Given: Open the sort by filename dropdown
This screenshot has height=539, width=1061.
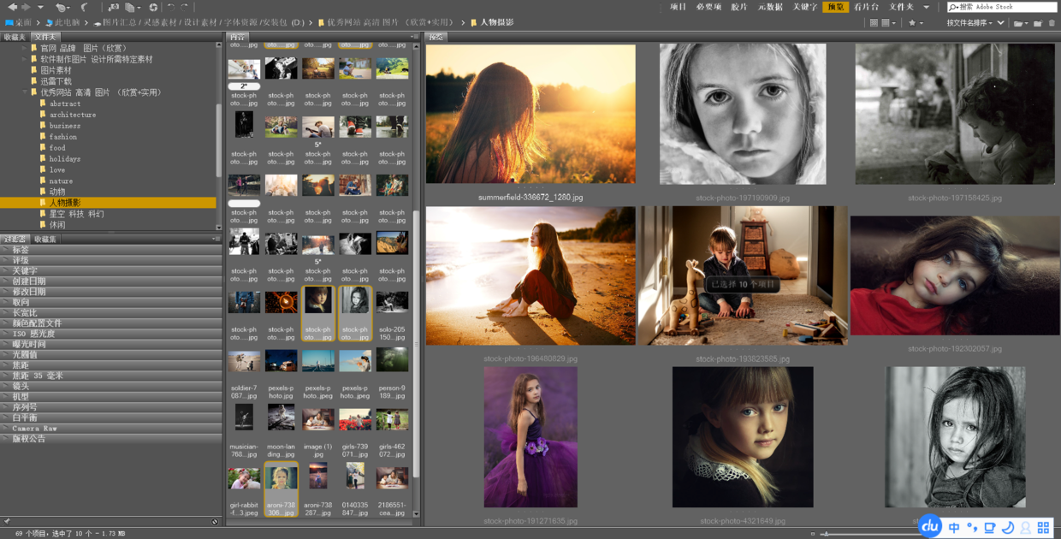Looking at the screenshot, I should pos(969,23).
